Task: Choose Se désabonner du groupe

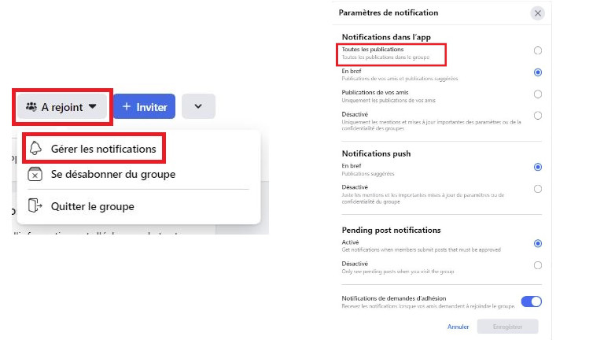Action: (112, 174)
